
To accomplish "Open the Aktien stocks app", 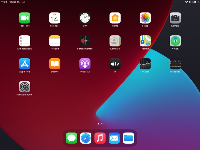I will pos(145,64).
